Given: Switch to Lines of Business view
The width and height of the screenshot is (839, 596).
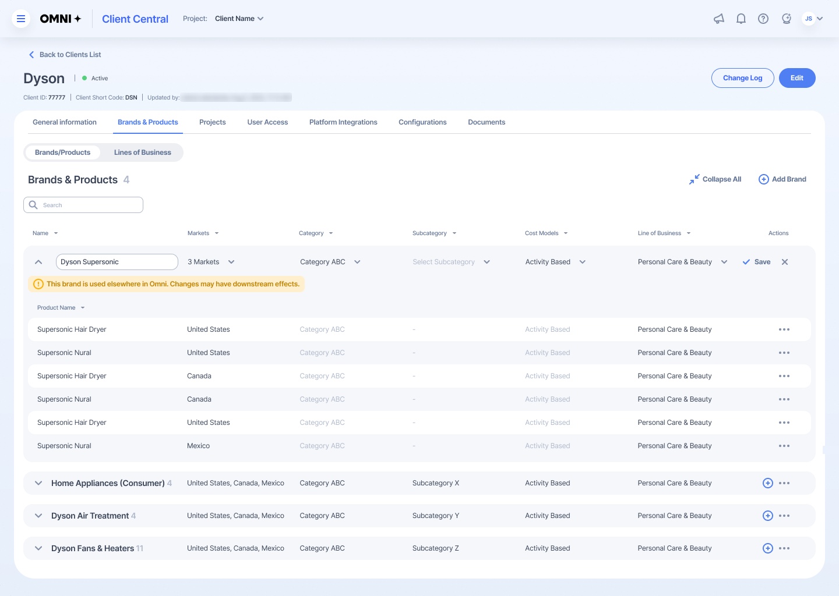Looking at the screenshot, I should click(x=143, y=152).
